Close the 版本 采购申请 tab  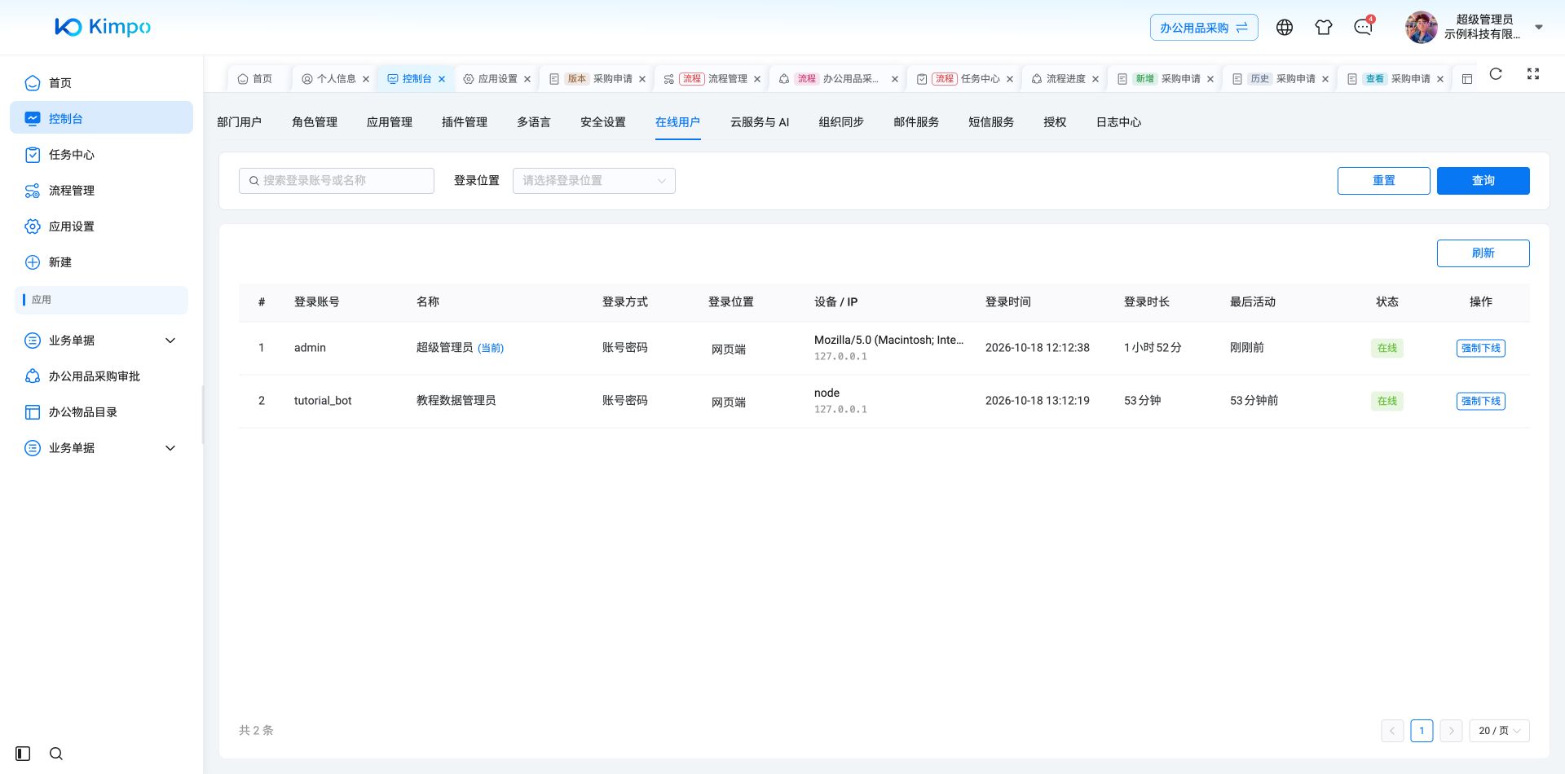[642, 79]
